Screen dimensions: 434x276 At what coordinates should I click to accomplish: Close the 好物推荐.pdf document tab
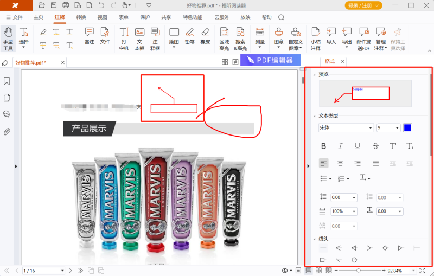(x=63, y=62)
